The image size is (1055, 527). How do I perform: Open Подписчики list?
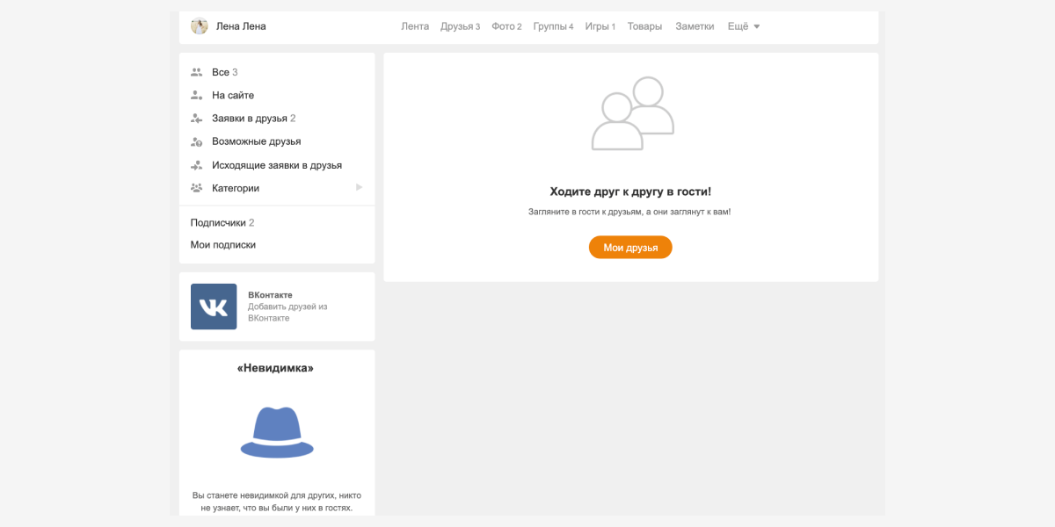coord(222,223)
